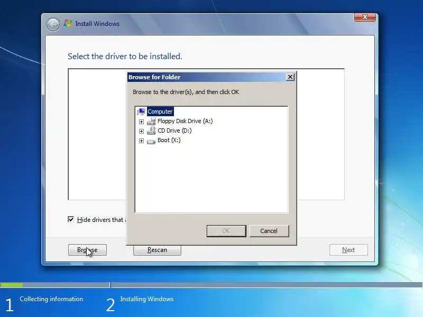The height and width of the screenshot is (317, 423).
Task: Select Floppy Disk Drive (A:) label
Action: click(x=185, y=121)
